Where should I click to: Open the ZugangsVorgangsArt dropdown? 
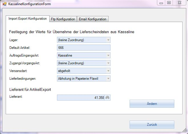coord(108,63)
